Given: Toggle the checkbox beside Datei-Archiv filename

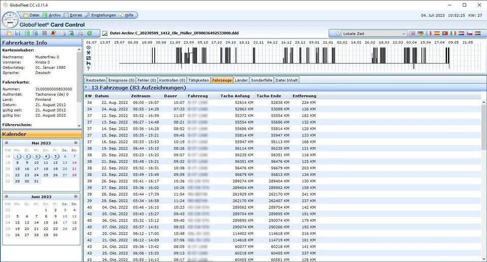Looking at the screenshot, I should (105, 33).
